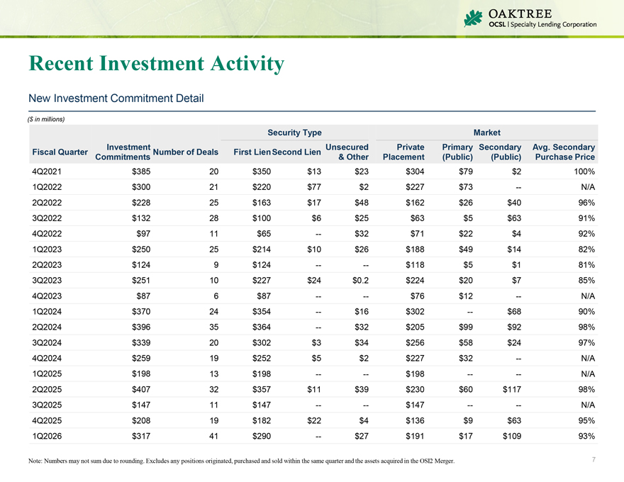Image resolution: width=624 pixels, height=482 pixels.
Task: Click the Security Type group header
Action: pyautogui.click(x=294, y=133)
